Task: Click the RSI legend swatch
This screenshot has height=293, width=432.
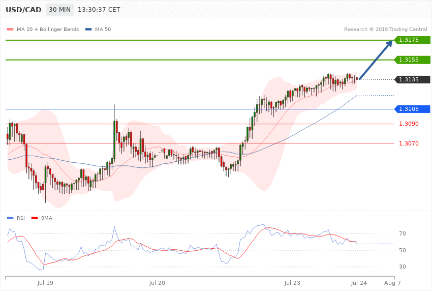Action: tap(10, 218)
